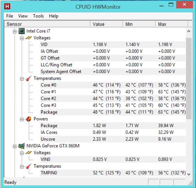Select the IA Offset row
Screen dimensions: 196x188
pos(113,51)
